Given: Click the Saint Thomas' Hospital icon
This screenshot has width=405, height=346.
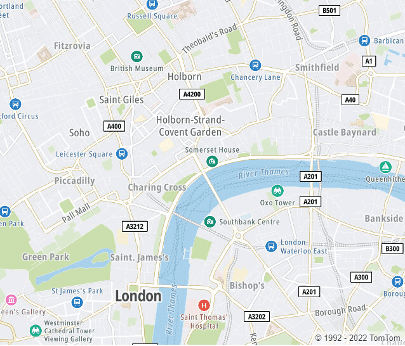Looking at the screenshot, I should click(204, 305).
